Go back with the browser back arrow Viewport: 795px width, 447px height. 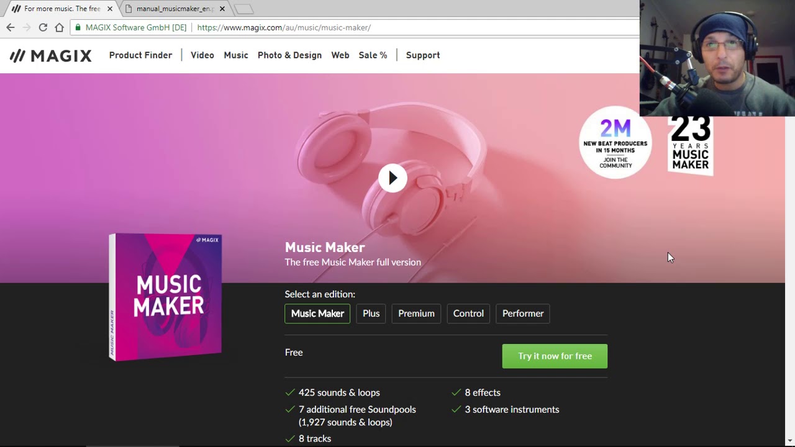point(11,27)
